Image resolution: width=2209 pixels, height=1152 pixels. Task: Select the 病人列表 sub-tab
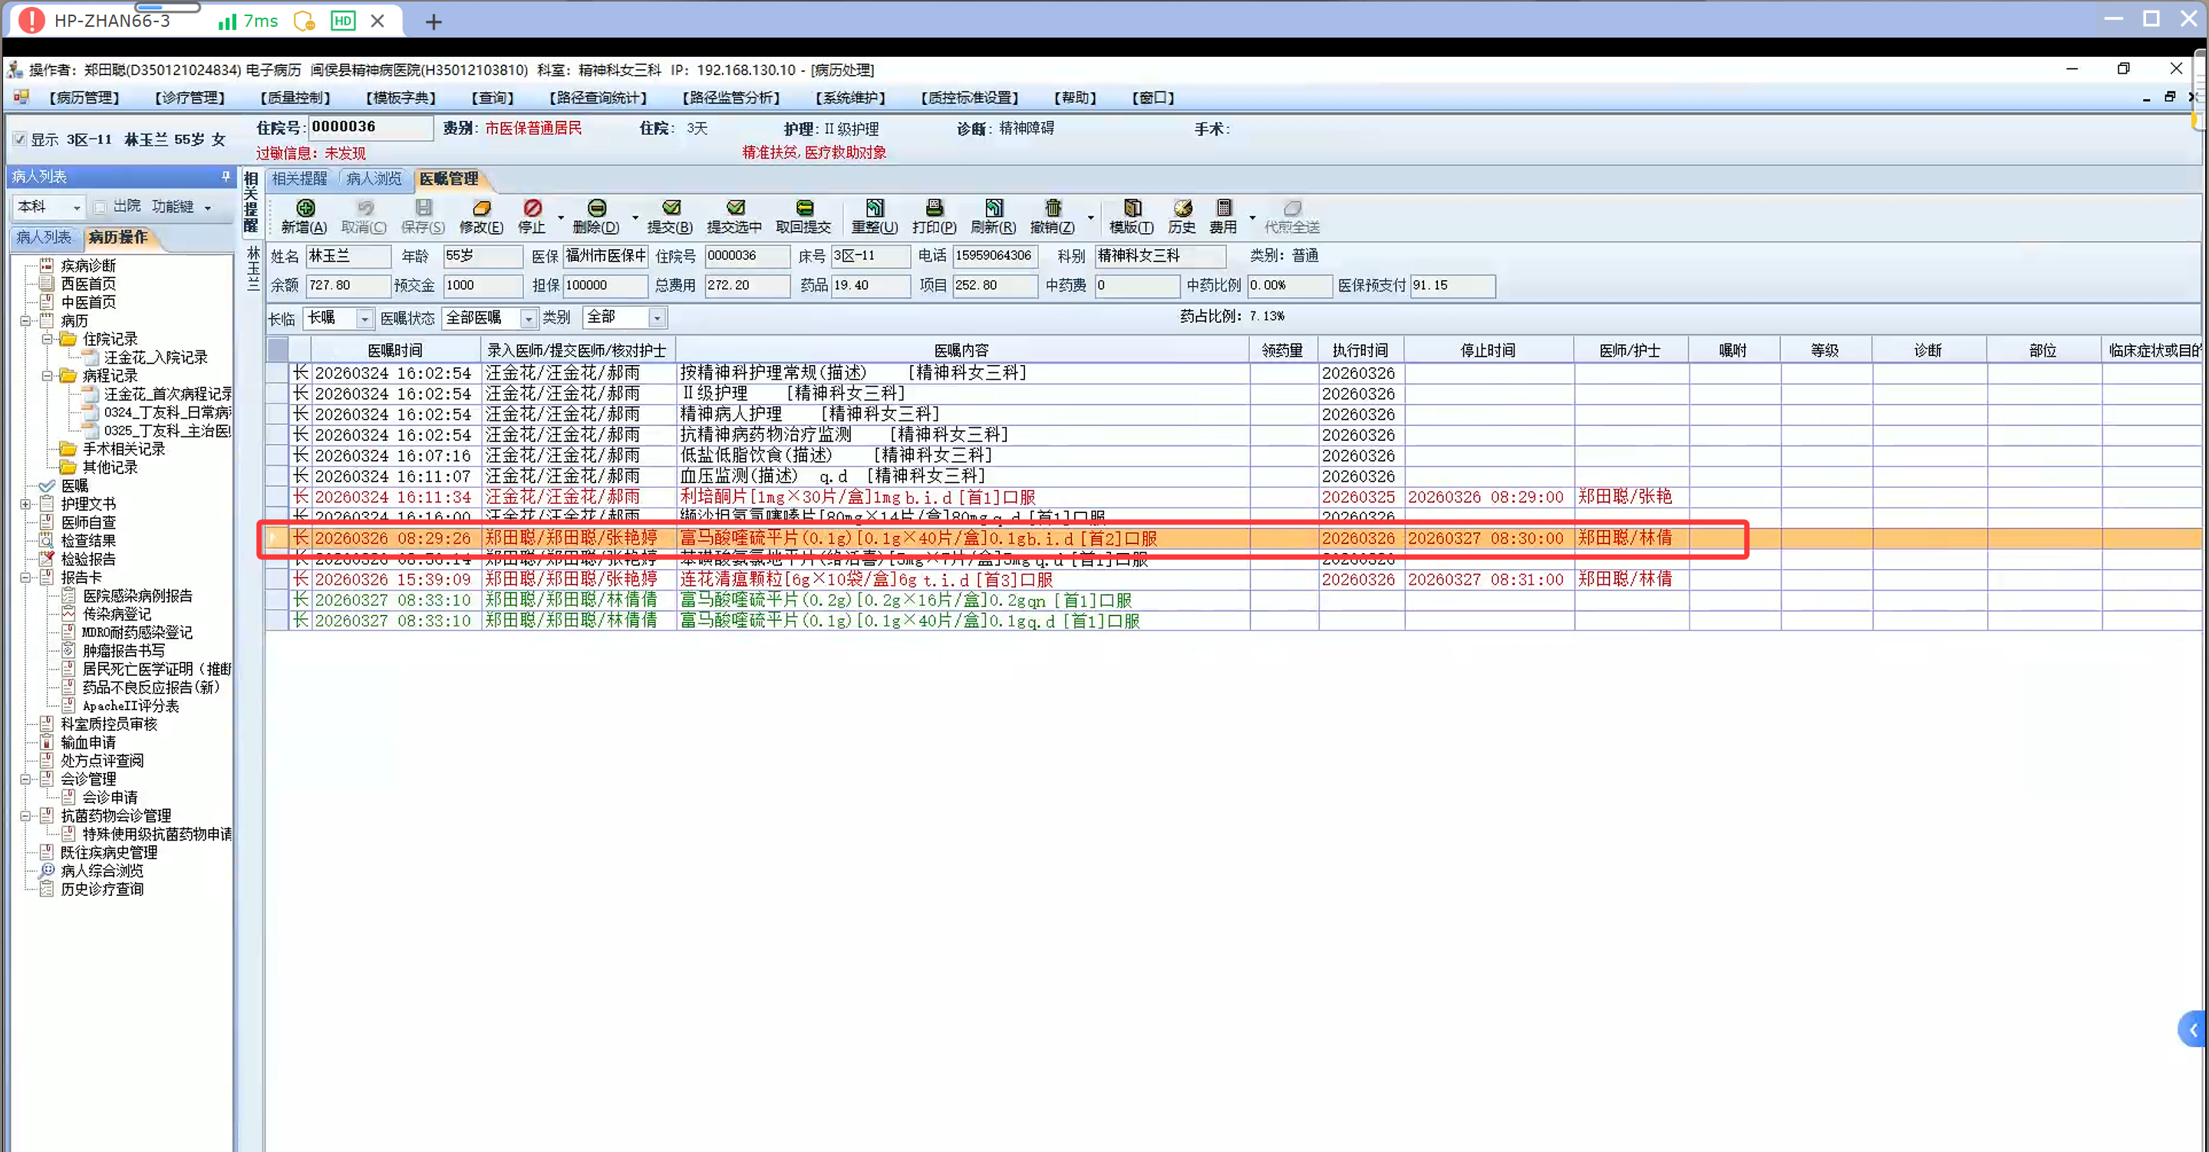[x=44, y=238]
